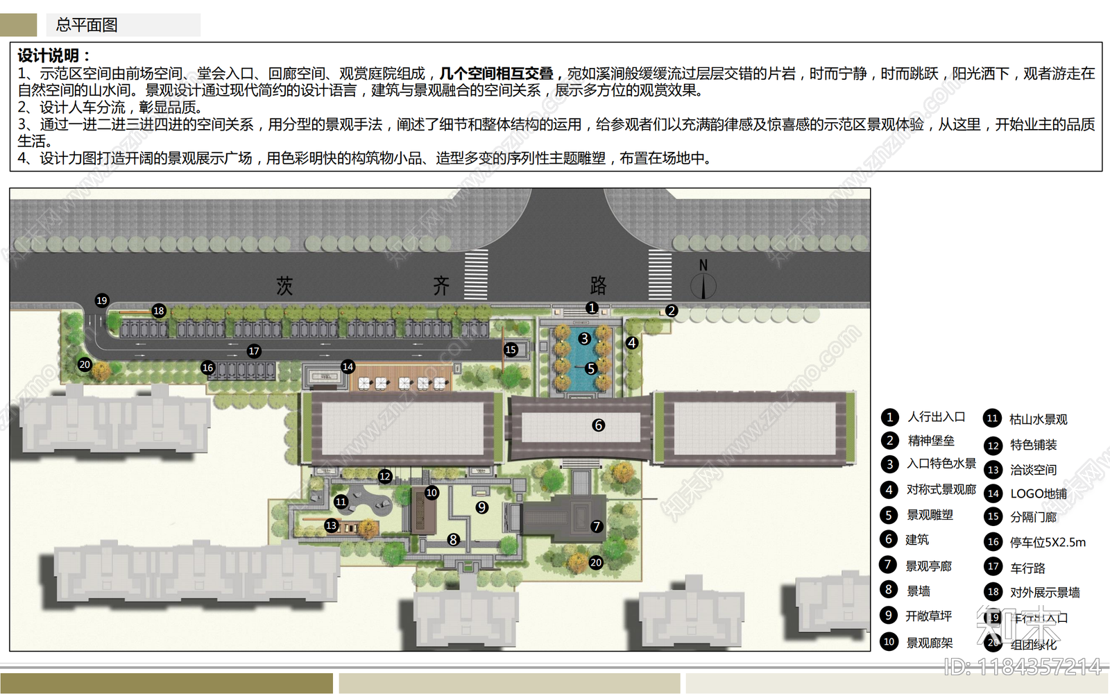Click marker 9 on the open lawn of the plan
1110x694 pixels.
pyautogui.click(x=482, y=508)
